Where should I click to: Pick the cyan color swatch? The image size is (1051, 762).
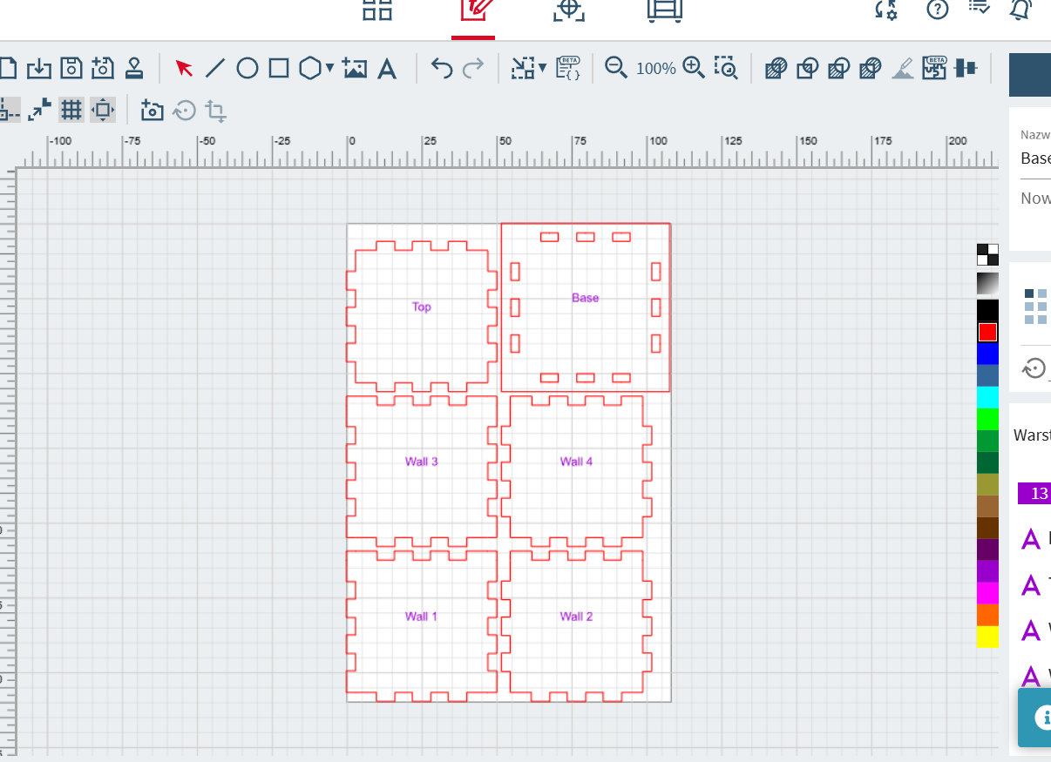pyautogui.click(x=987, y=397)
